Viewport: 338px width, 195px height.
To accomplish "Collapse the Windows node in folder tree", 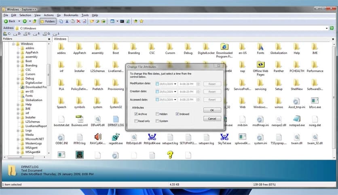I will pyautogui.click(x=14, y=44).
